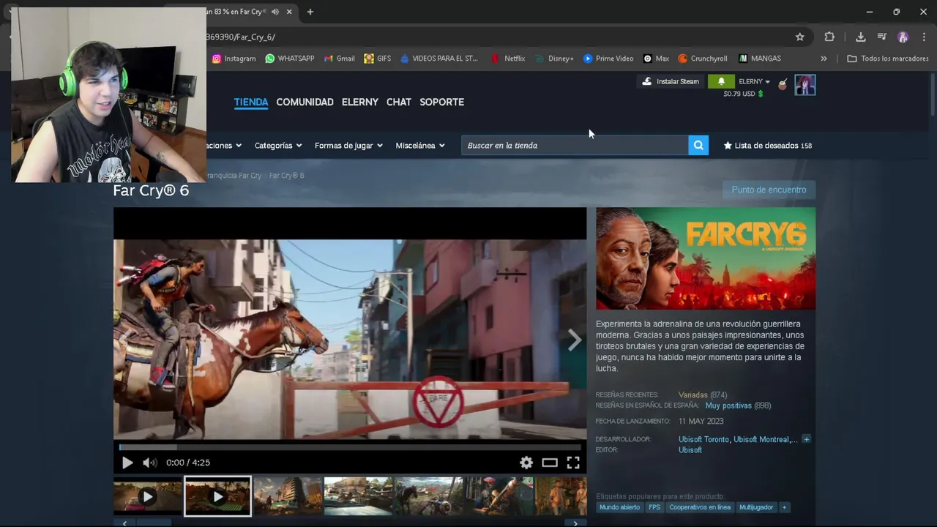The width and height of the screenshot is (937, 527).
Task: Show more bookmarks chevron
Action: tap(824, 59)
